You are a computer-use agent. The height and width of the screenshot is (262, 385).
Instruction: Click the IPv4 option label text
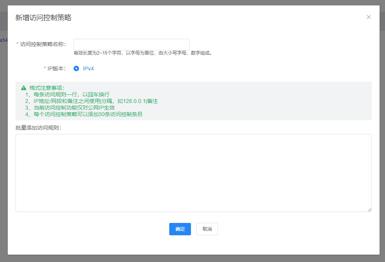pyautogui.click(x=88, y=68)
